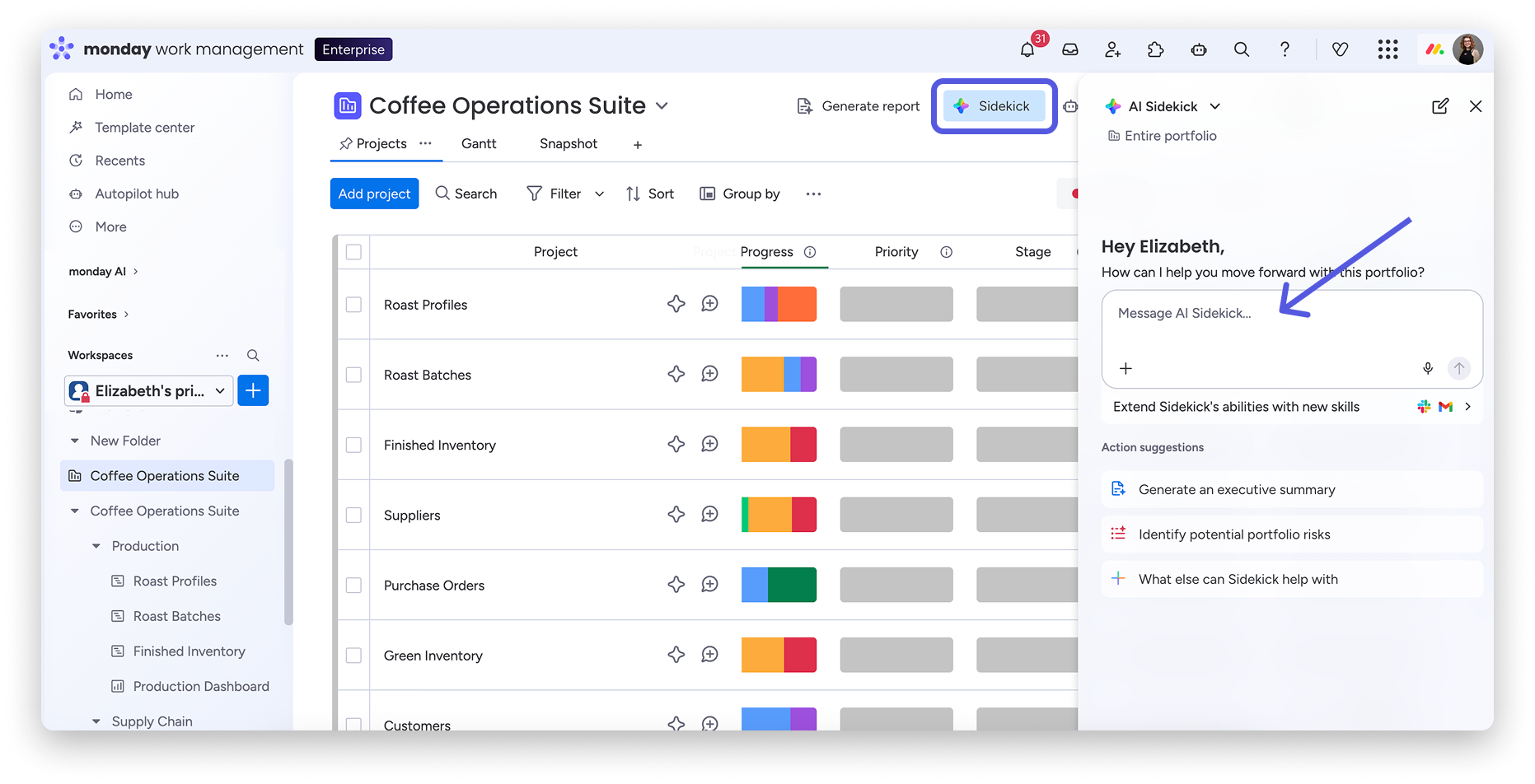Click the Generate report button
The image size is (1535, 784).
pos(858,106)
